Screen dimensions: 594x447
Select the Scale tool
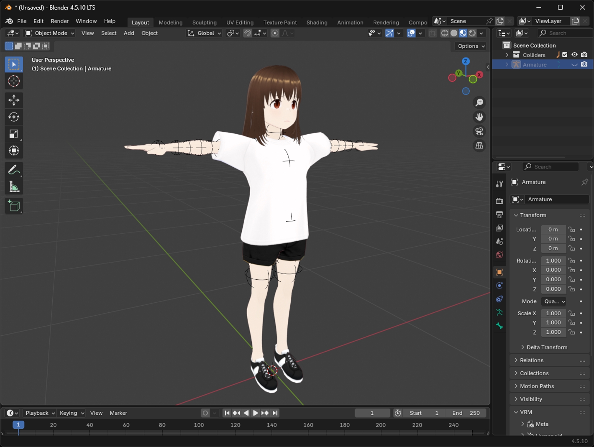click(x=14, y=134)
